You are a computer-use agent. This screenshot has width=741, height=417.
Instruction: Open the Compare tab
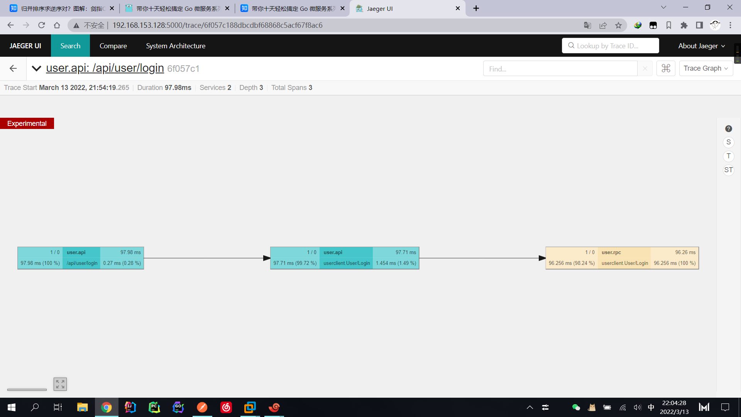click(113, 46)
